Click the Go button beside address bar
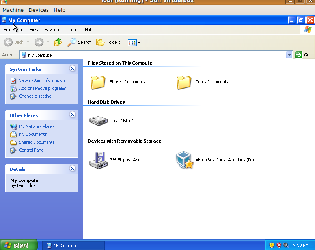315x250 pixels. 303,55
